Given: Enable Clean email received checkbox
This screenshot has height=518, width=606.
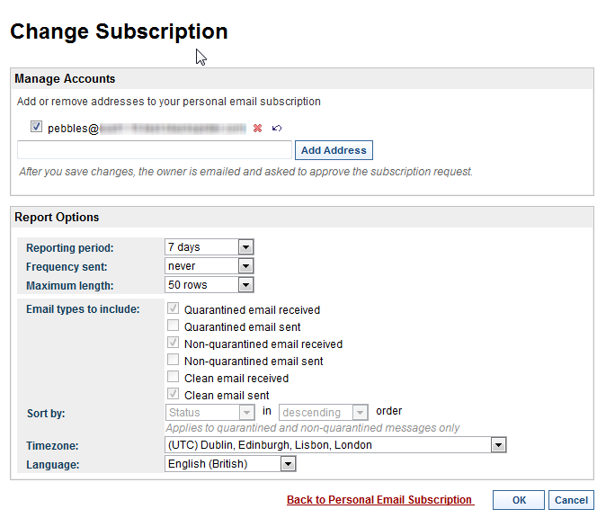Looking at the screenshot, I should click(174, 377).
